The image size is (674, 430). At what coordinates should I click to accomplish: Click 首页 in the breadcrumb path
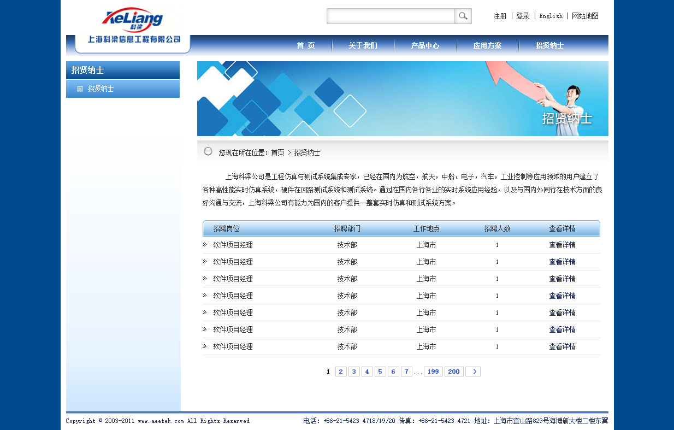[277, 153]
